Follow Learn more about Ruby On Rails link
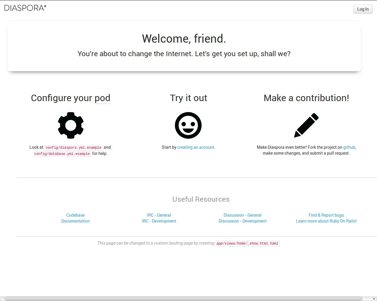 point(326,221)
